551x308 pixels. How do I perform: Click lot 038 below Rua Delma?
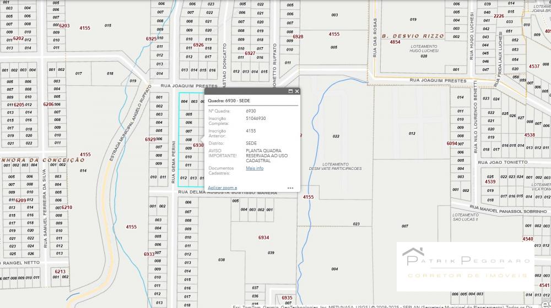pos(222,260)
